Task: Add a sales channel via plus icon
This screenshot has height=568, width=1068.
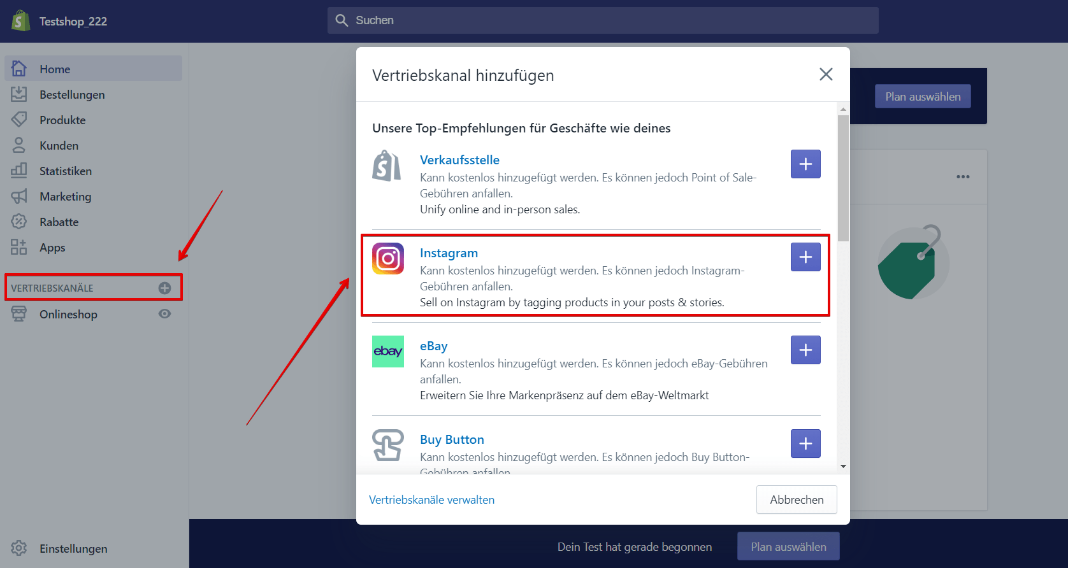Action: point(164,288)
